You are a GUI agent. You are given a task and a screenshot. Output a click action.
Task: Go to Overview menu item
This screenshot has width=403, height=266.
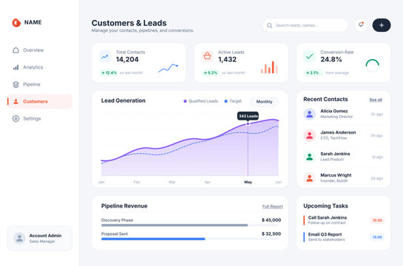40,50
